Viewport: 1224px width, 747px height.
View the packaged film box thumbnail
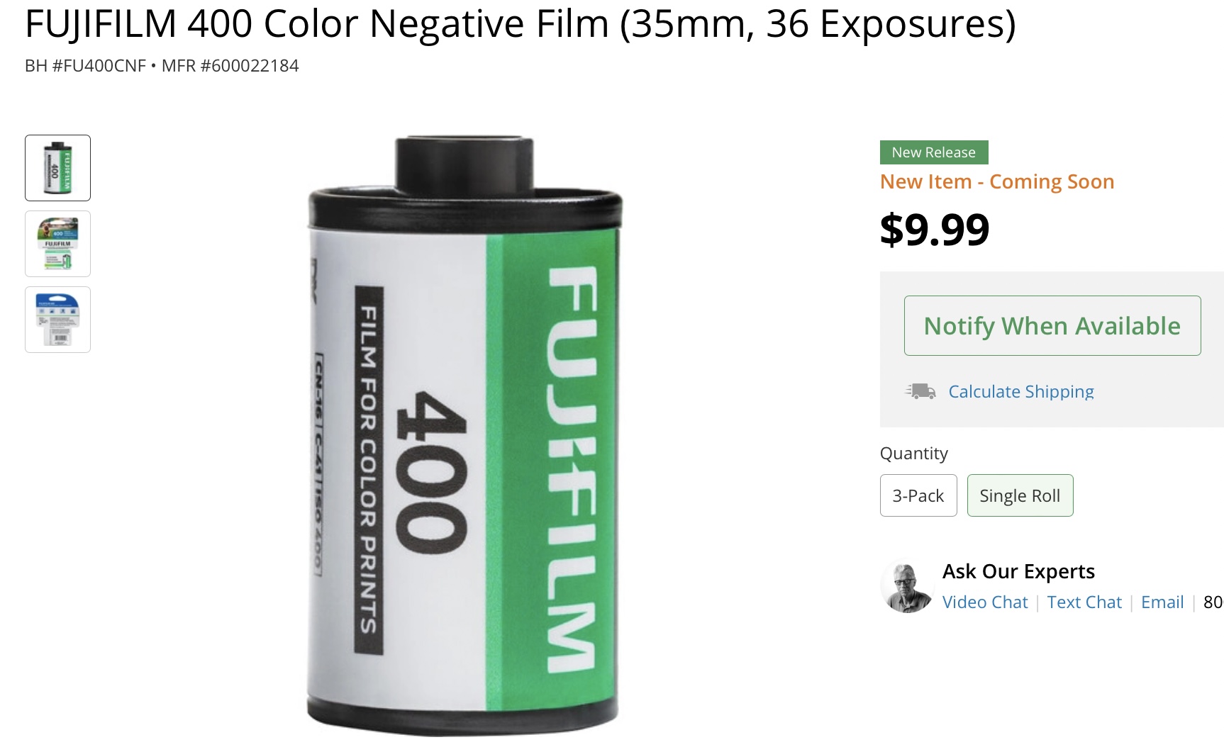coord(57,244)
